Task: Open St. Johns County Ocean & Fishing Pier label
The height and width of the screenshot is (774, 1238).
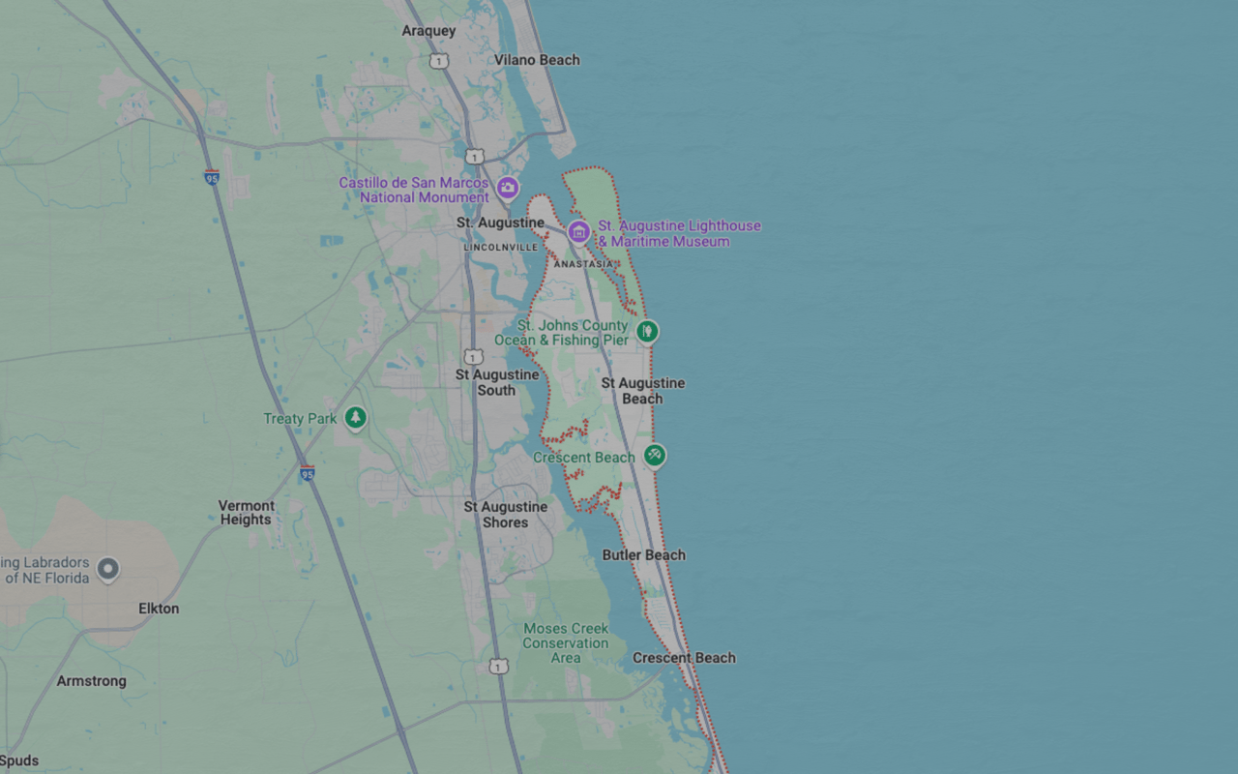Action: tap(561, 333)
